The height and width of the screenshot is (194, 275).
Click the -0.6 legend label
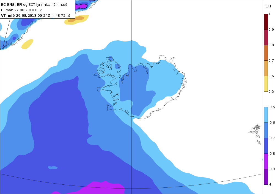click(x=272, y=122)
